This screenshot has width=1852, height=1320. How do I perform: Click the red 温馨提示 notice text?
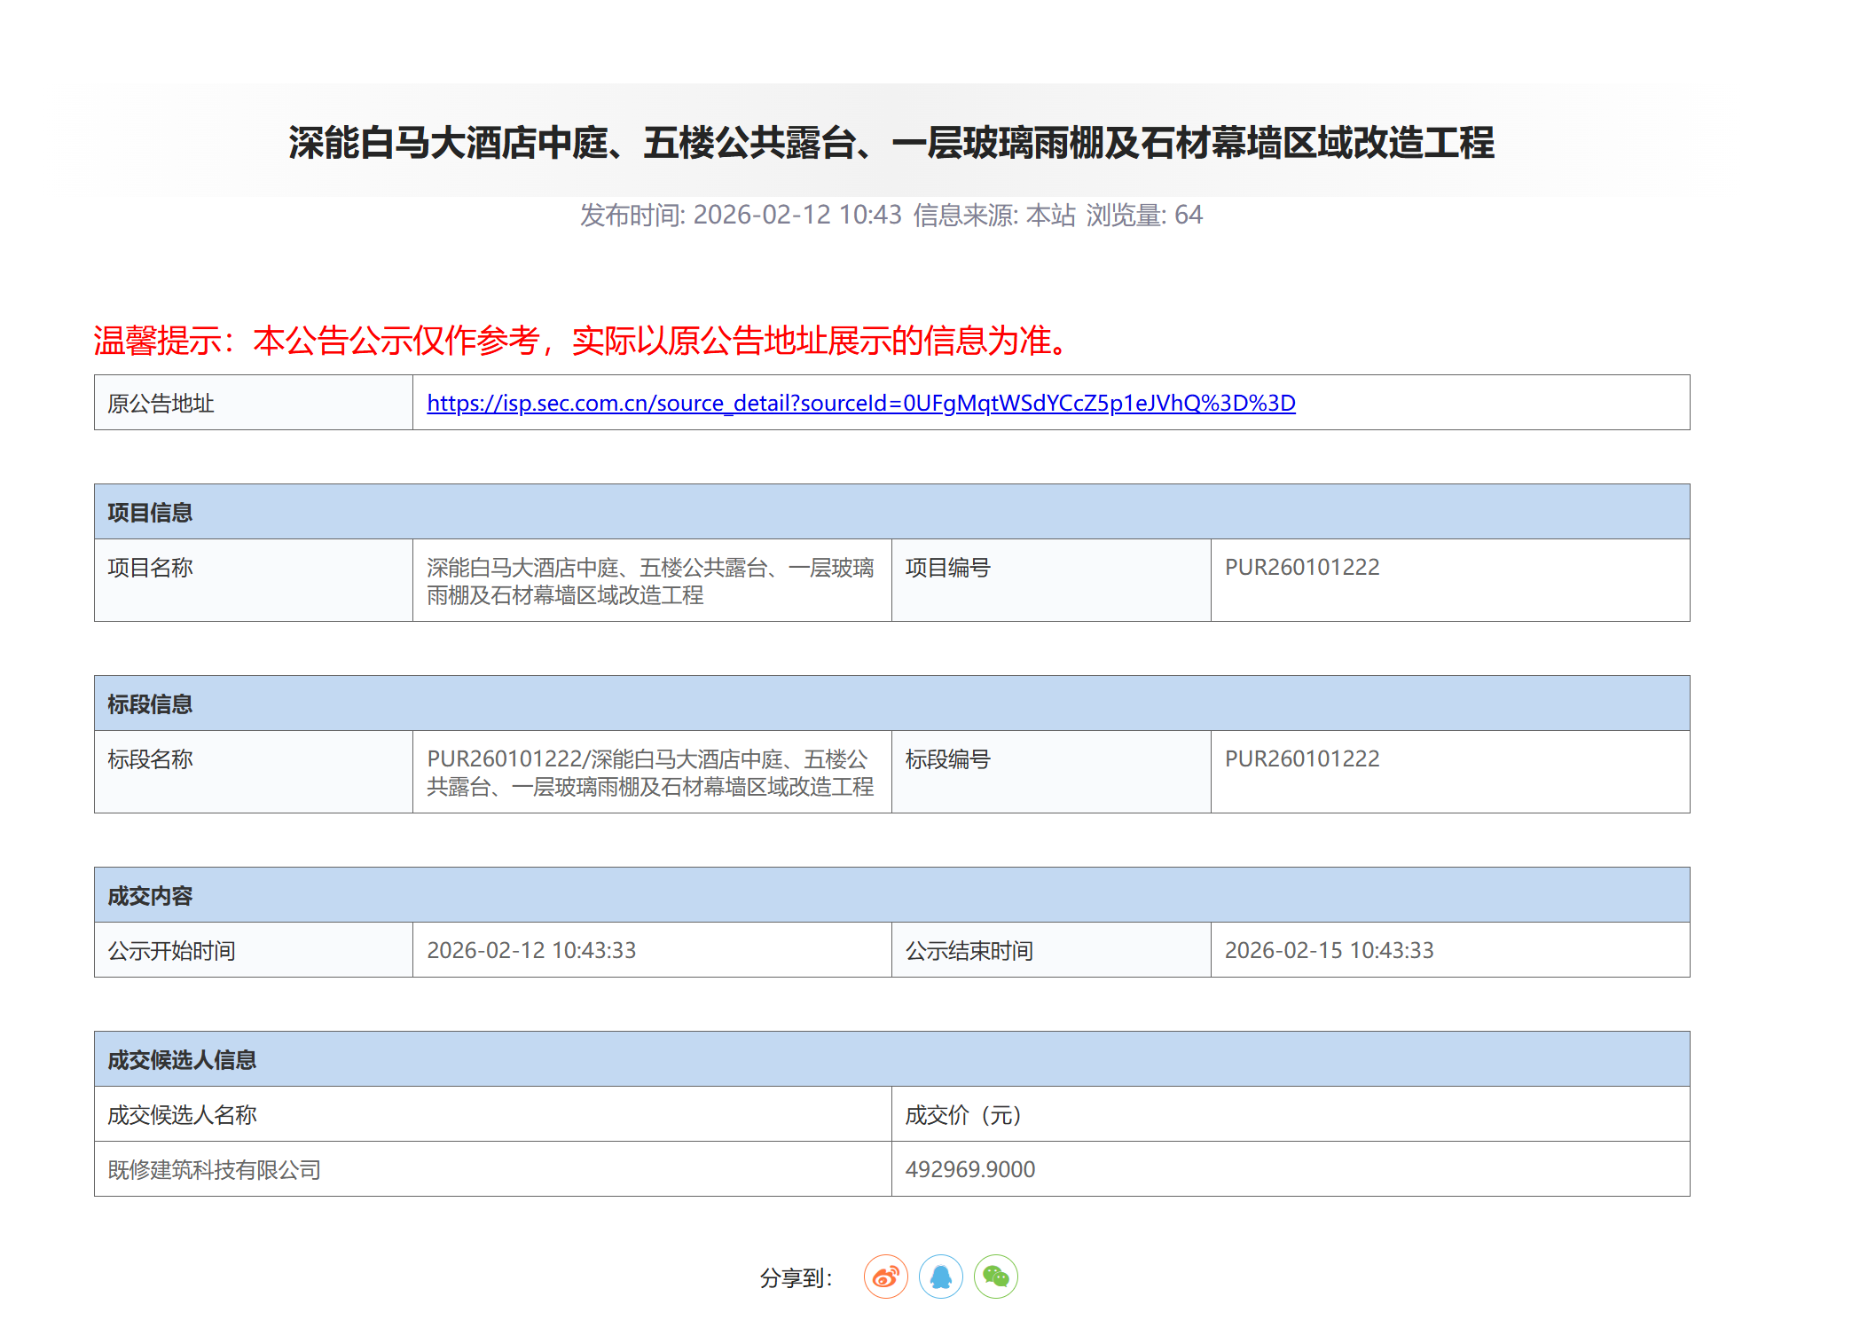point(583,342)
